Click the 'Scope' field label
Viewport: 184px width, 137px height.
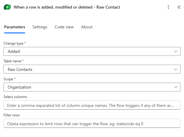click(x=8, y=79)
